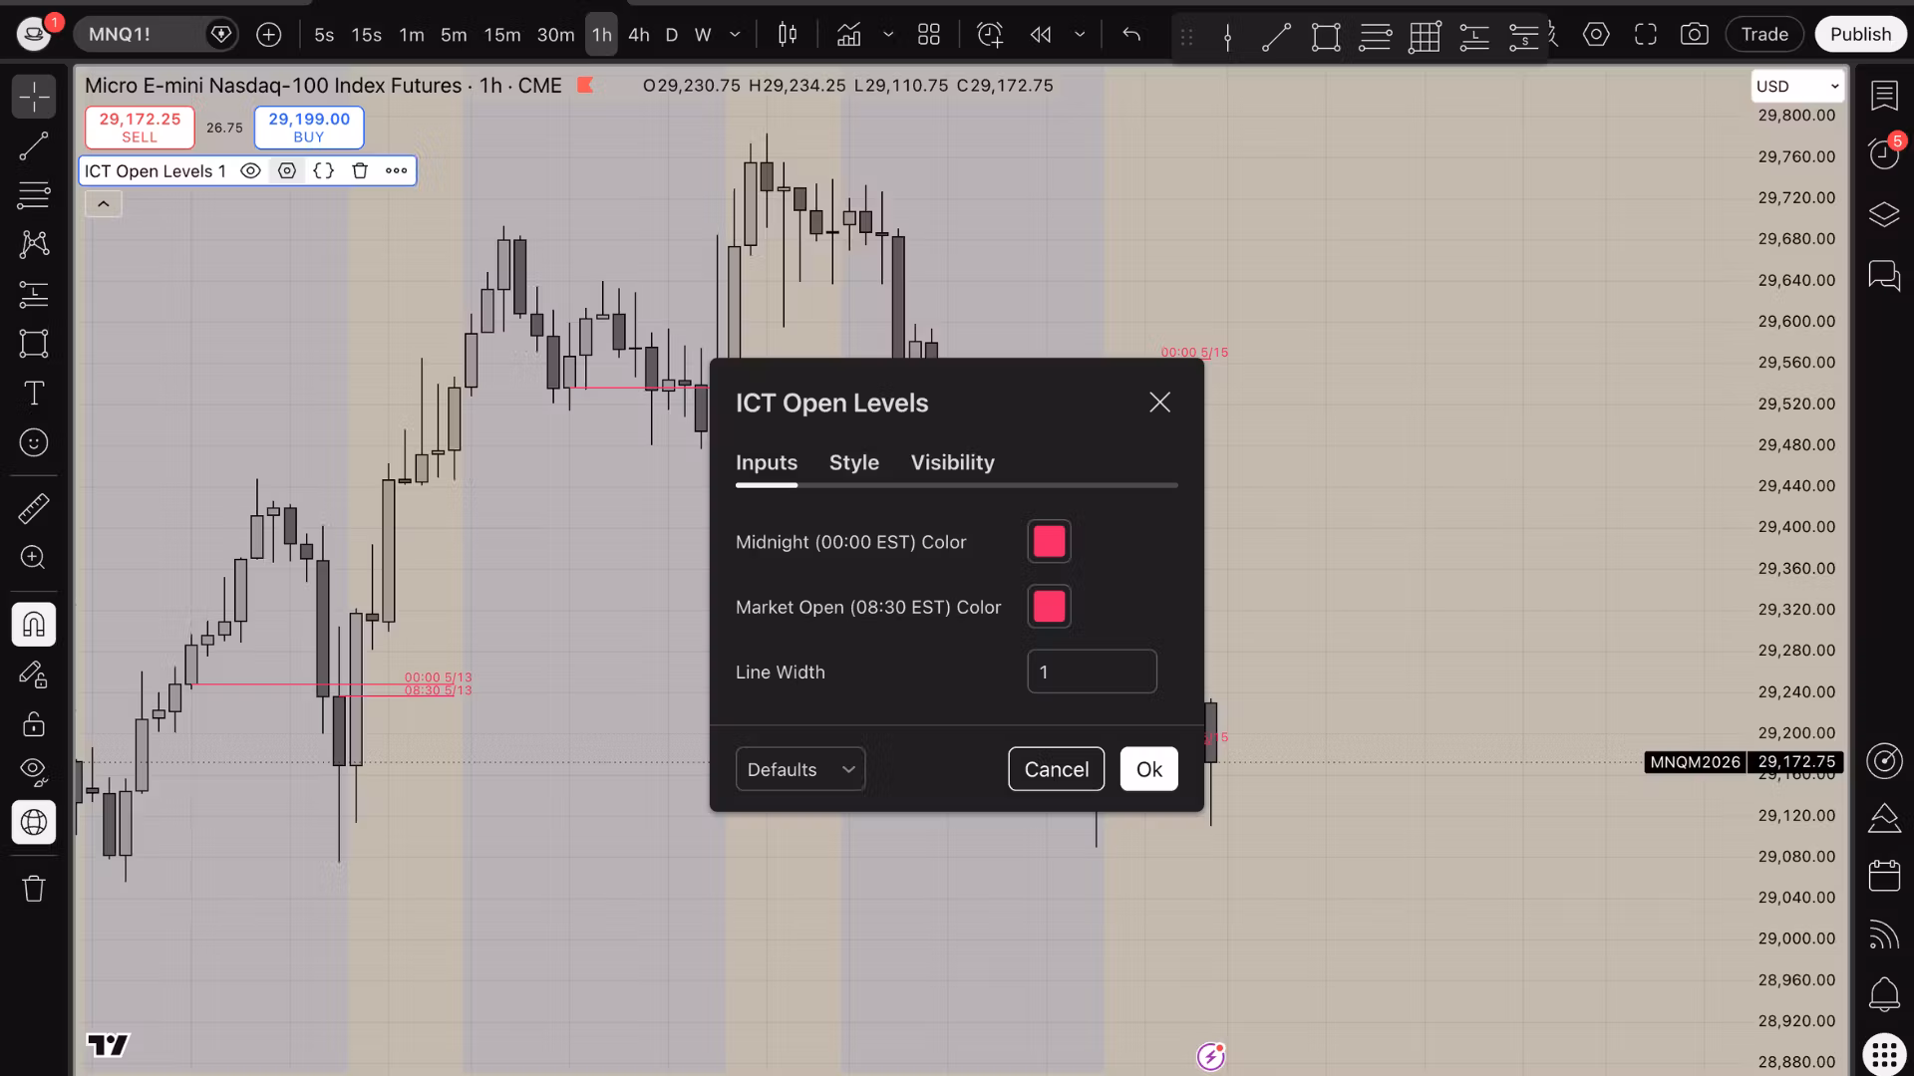The image size is (1914, 1076).
Task: Open the alerts panel with red badge
Action: pos(1884,153)
